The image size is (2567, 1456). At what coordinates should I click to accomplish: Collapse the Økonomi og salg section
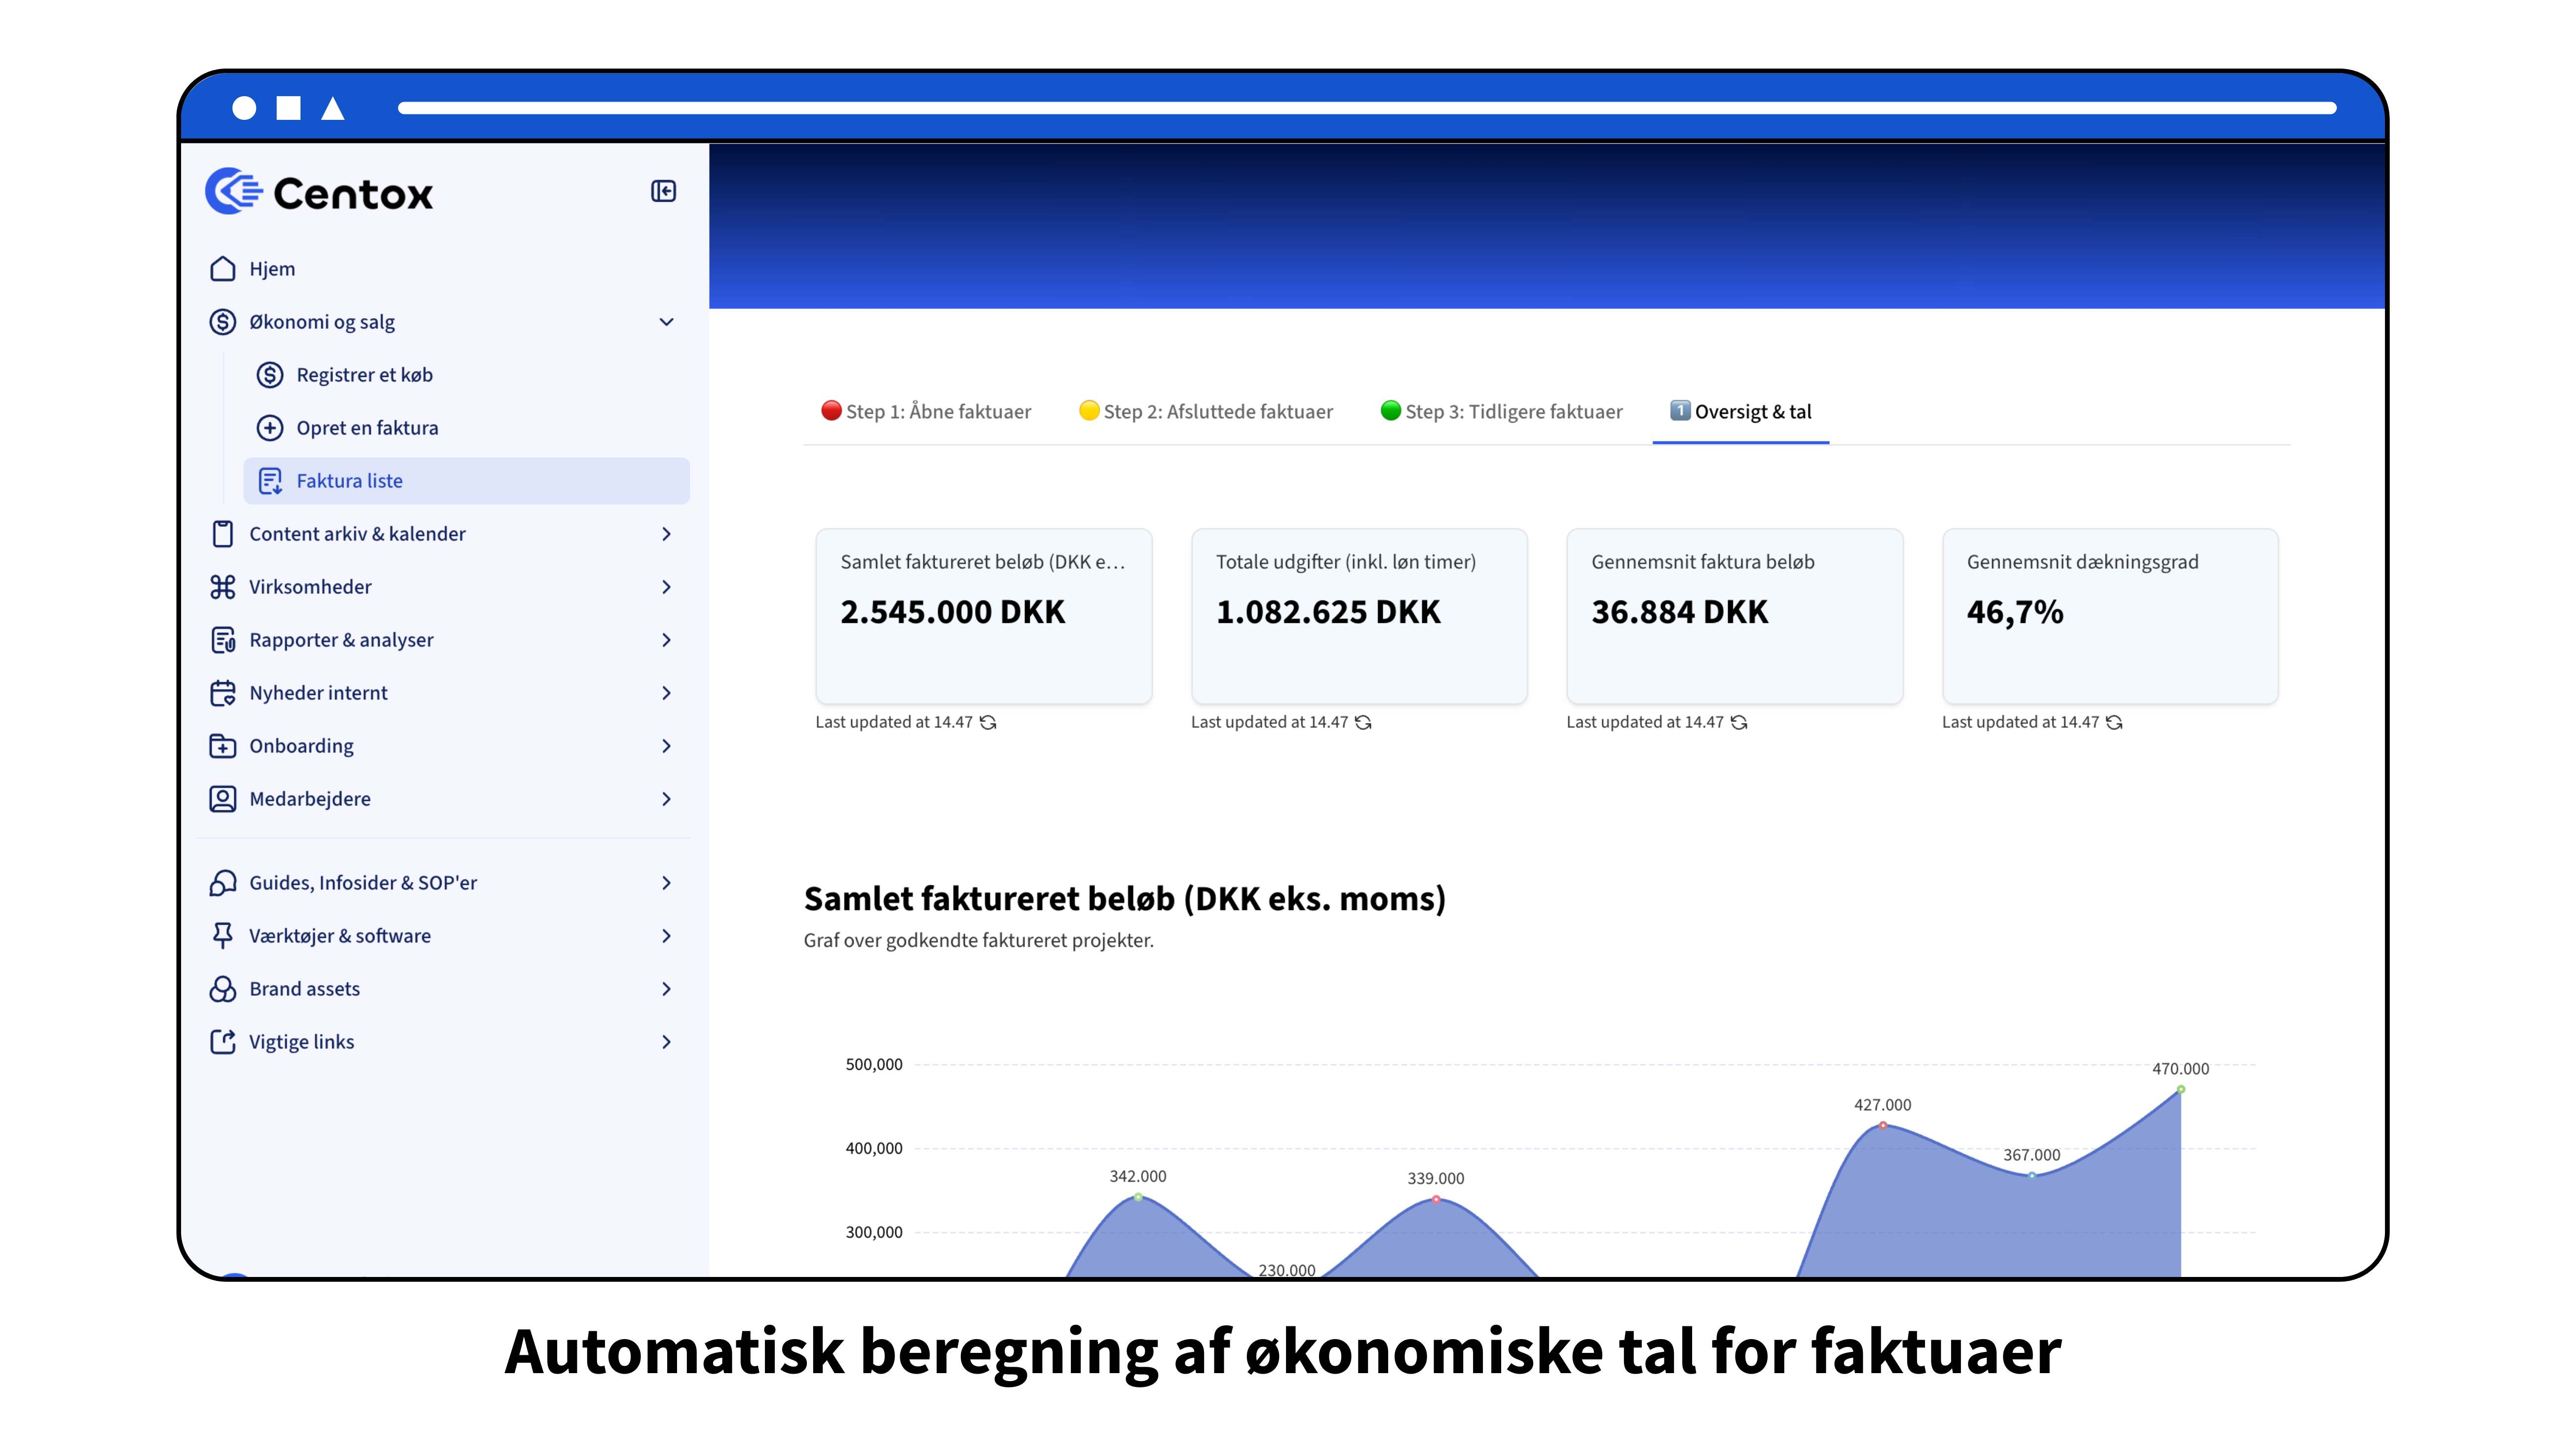click(x=666, y=322)
